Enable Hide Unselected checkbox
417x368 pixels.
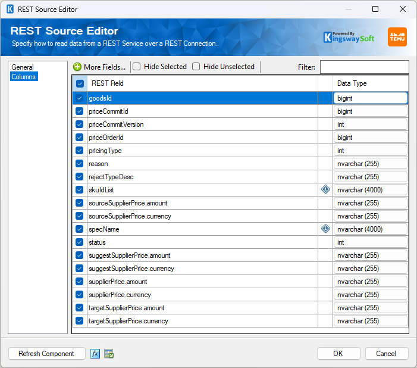tap(196, 66)
